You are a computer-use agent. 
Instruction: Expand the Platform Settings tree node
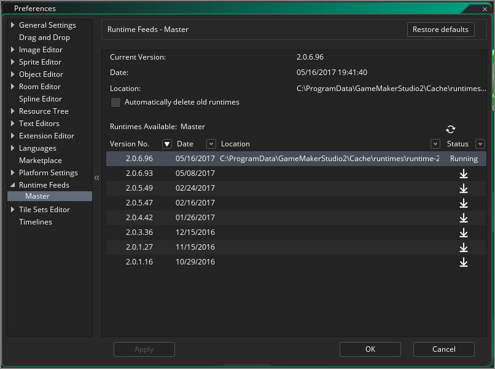[x=13, y=173]
